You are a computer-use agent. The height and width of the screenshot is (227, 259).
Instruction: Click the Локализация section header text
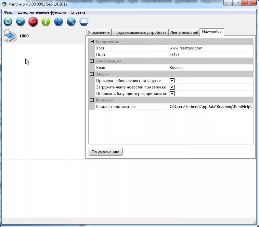109,61
